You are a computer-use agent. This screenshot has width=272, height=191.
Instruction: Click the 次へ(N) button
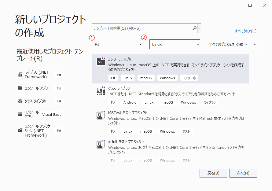click(x=243, y=173)
